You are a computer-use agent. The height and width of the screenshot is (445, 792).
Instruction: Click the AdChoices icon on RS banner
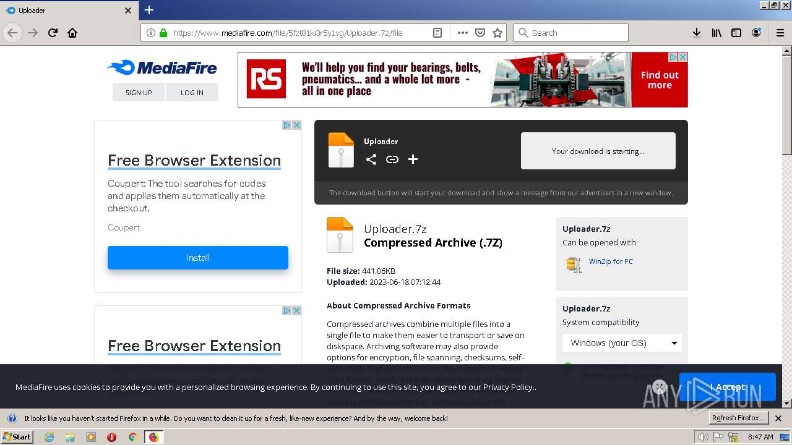click(x=673, y=57)
